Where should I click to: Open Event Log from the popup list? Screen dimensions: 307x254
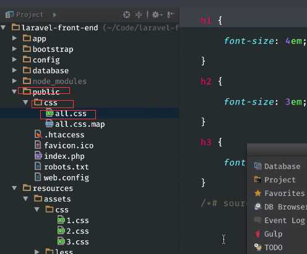(285, 221)
